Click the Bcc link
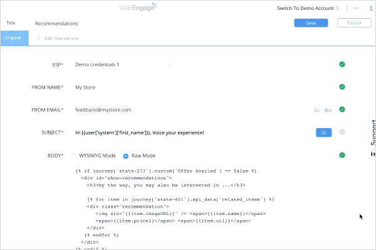Image resolution: width=376 pixels, height=250 pixels. pyautogui.click(x=328, y=110)
